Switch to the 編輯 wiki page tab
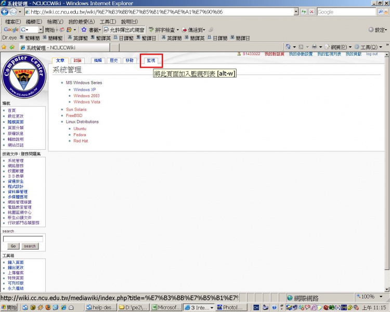 (x=97, y=60)
